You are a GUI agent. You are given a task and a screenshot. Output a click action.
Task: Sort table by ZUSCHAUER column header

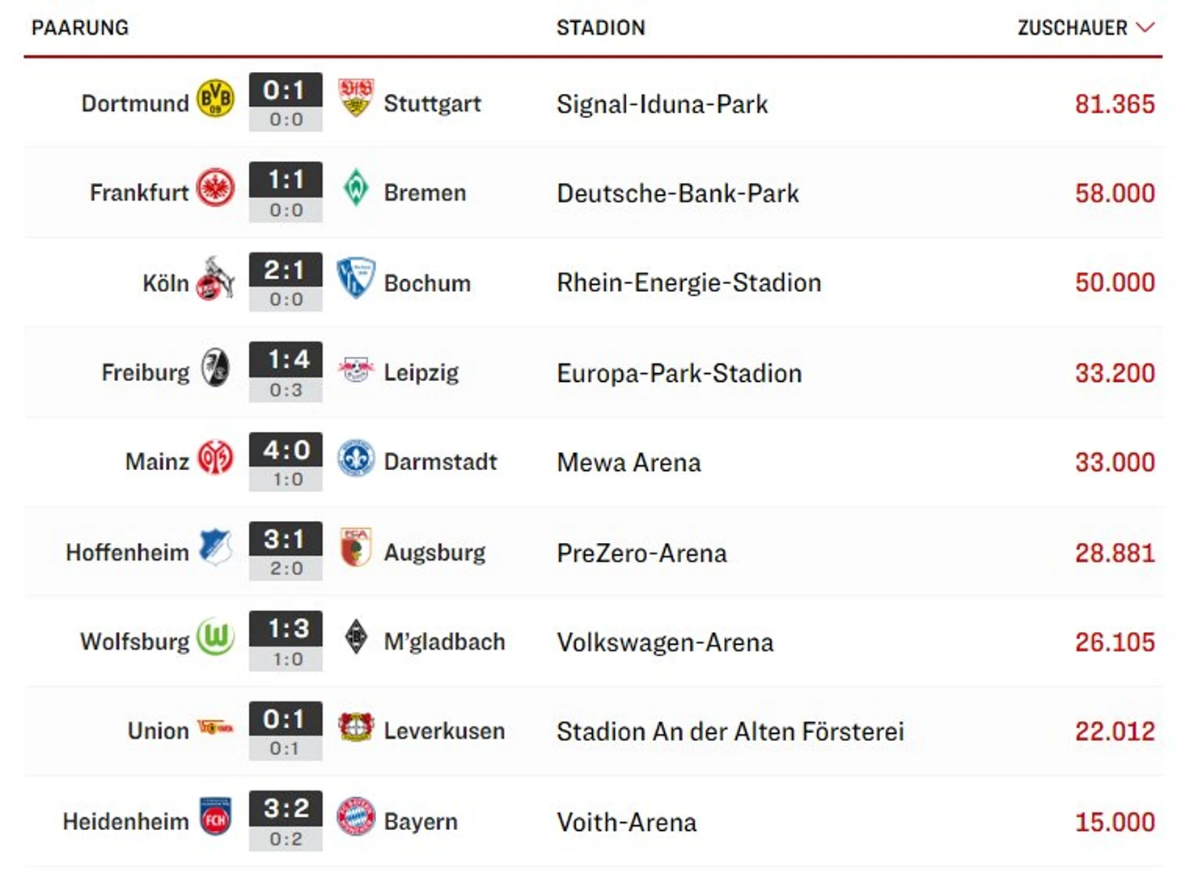[1073, 28]
